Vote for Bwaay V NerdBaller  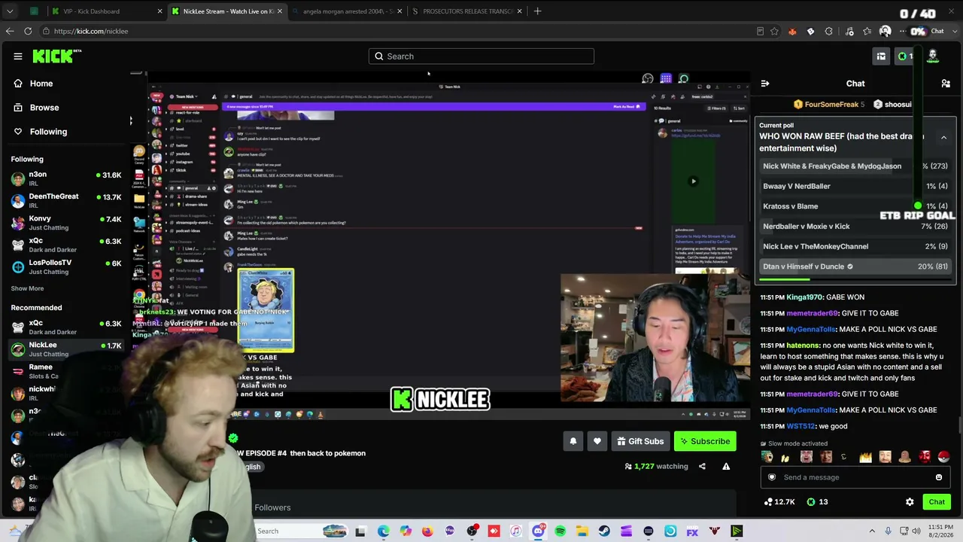pos(855,187)
